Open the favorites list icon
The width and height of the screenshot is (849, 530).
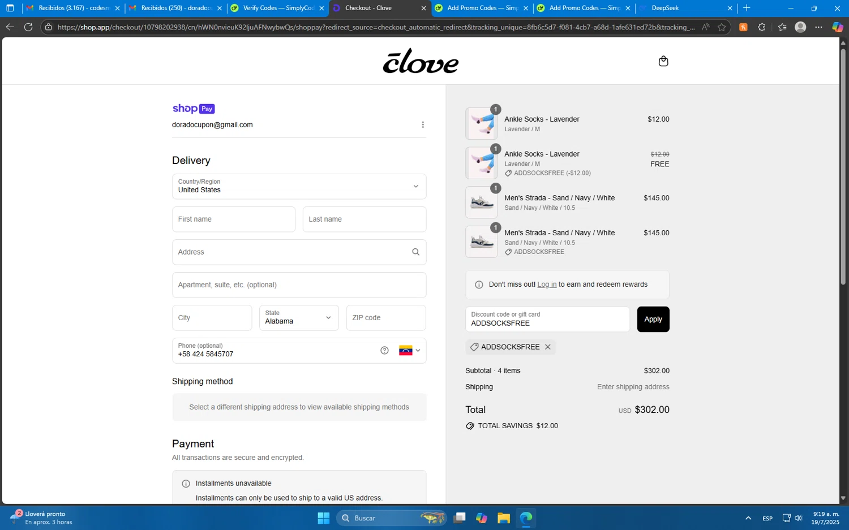782,27
